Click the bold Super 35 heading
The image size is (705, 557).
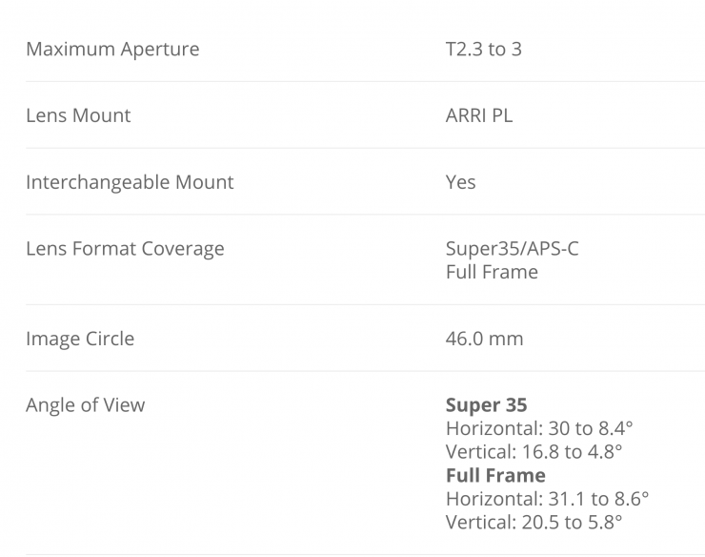[486, 405]
